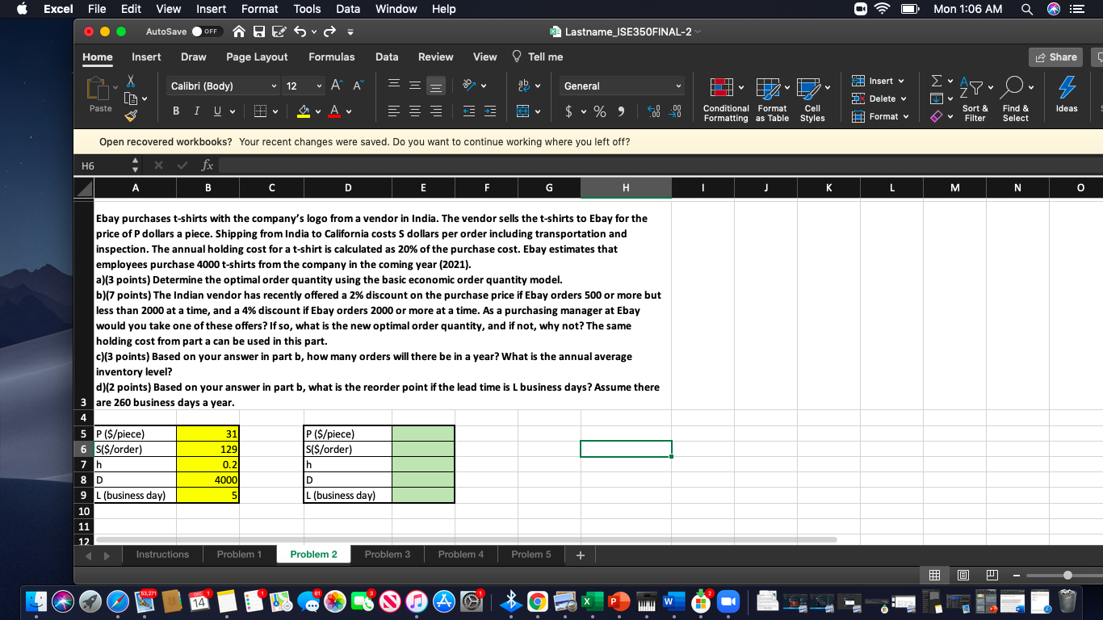The image size is (1103, 620).
Task: Click the Share button
Action: (x=1055, y=57)
